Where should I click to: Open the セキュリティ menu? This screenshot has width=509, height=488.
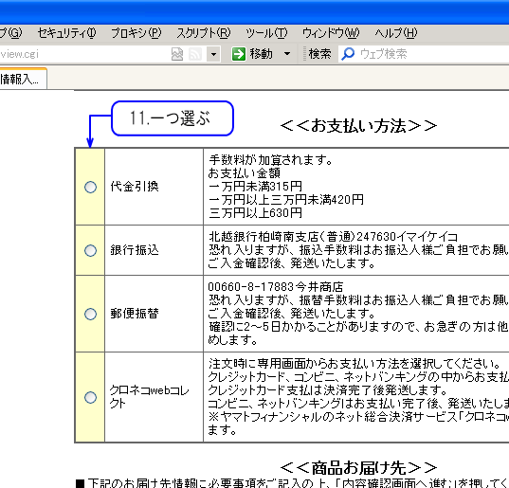(67, 33)
